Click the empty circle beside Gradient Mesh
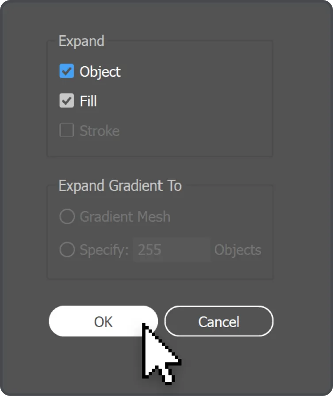The image size is (333, 396). pyautogui.click(x=67, y=216)
